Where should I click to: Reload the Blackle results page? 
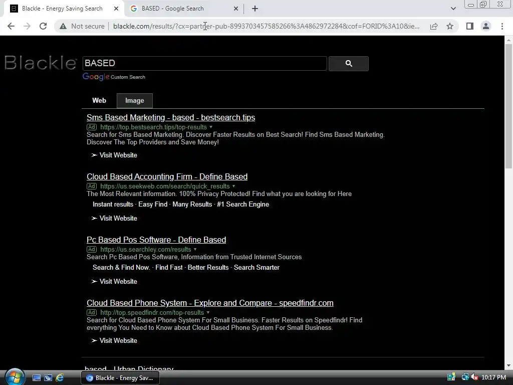point(43,26)
